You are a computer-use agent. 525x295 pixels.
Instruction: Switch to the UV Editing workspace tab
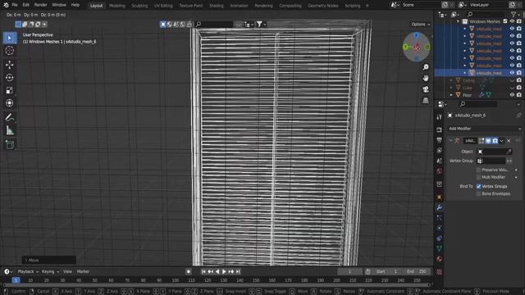[163, 6]
